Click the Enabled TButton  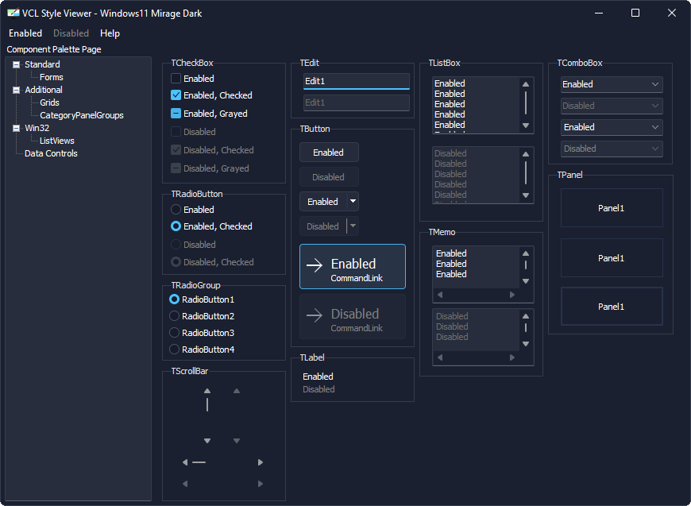coord(329,152)
